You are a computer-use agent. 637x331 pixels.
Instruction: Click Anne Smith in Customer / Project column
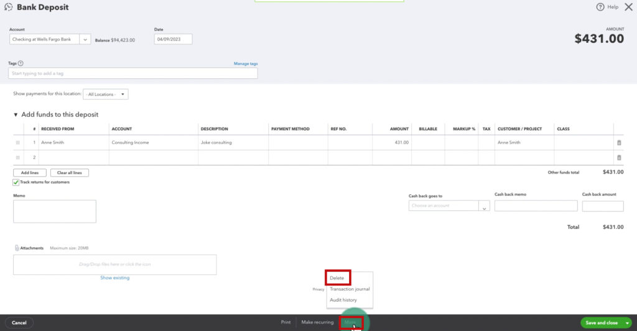509,142
